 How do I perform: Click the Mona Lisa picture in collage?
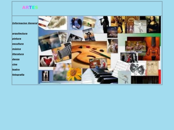153,24
